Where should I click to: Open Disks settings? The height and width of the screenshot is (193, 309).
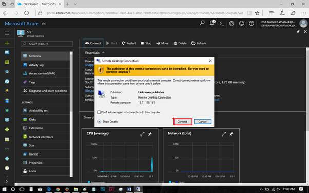click(x=45, y=119)
